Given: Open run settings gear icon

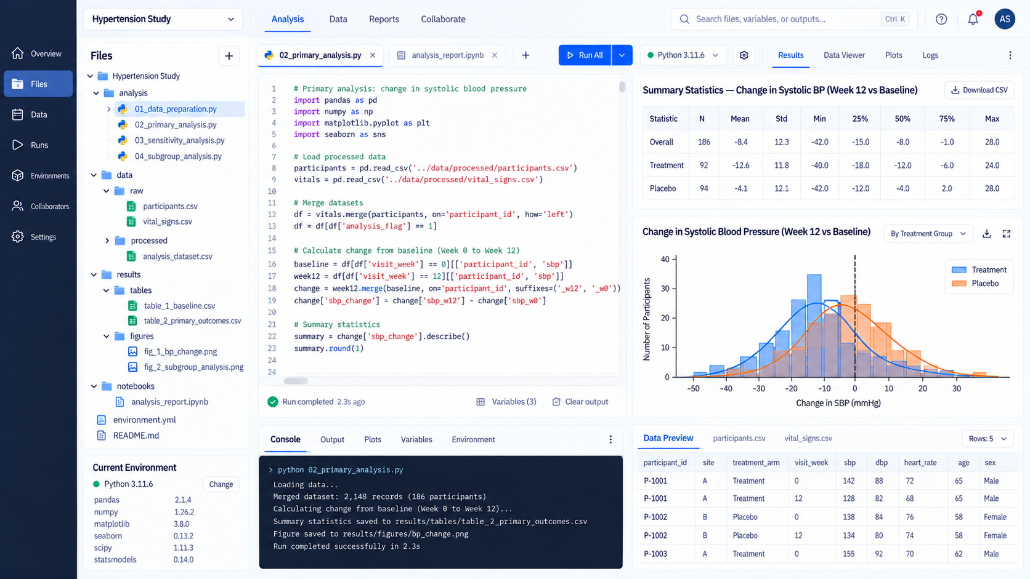Looking at the screenshot, I should click(744, 55).
